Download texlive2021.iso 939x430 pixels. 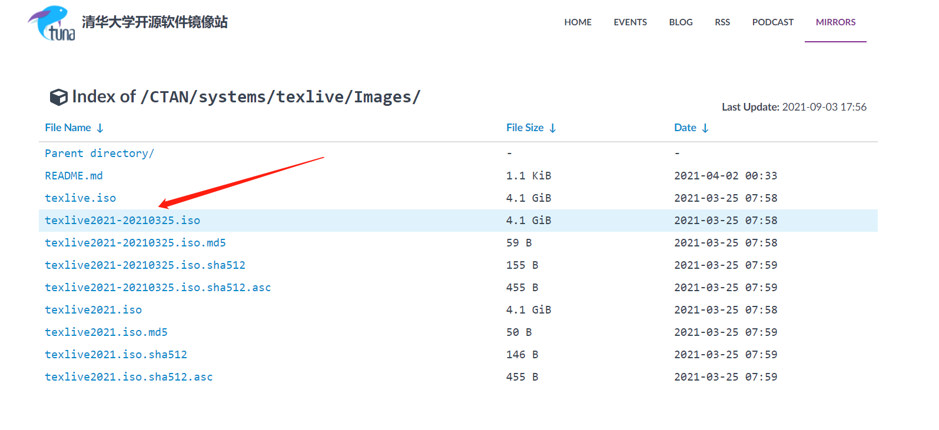click(93, 310)
